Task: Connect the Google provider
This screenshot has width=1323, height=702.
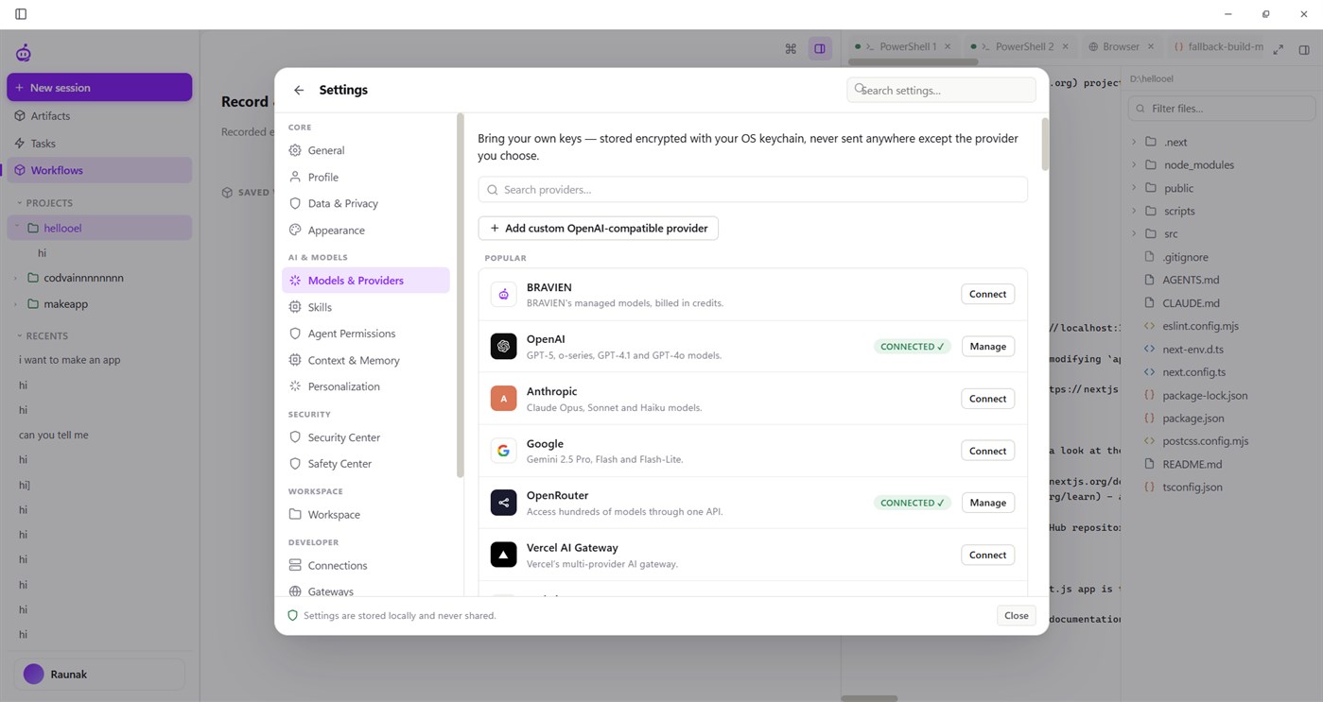Action: coord(987,451)
